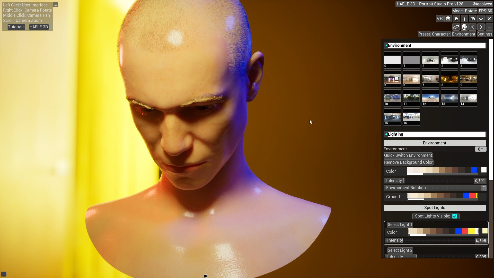Screen dimensions: 494x278
Task: Activate the hand pan tool
Action: tap(464, 27)
